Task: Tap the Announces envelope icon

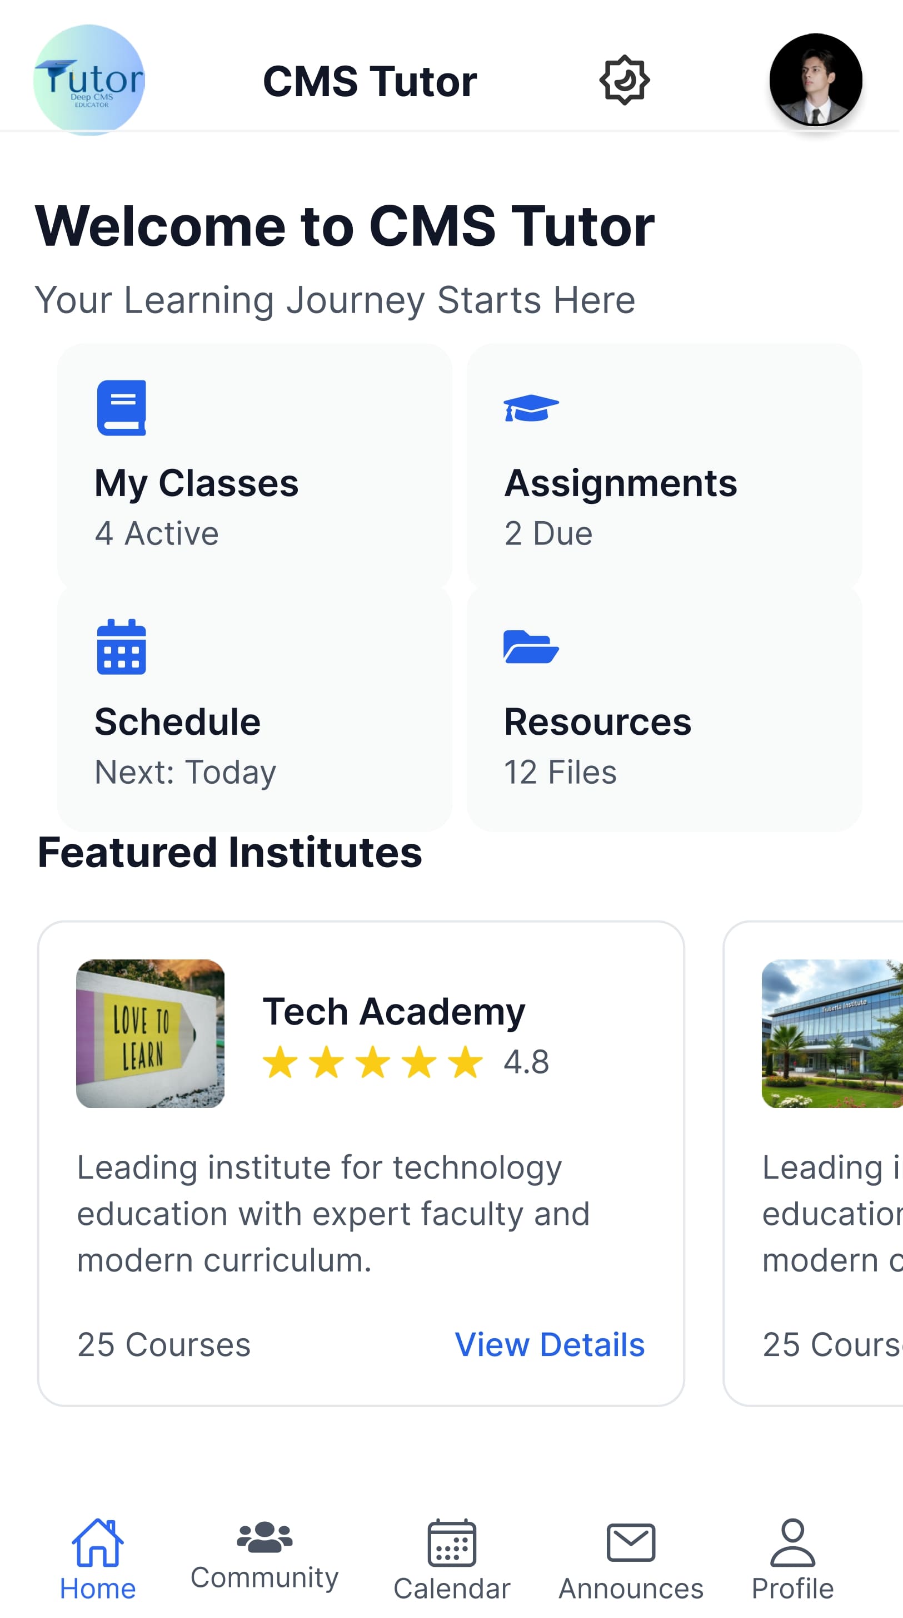Action: [630, 1542]
